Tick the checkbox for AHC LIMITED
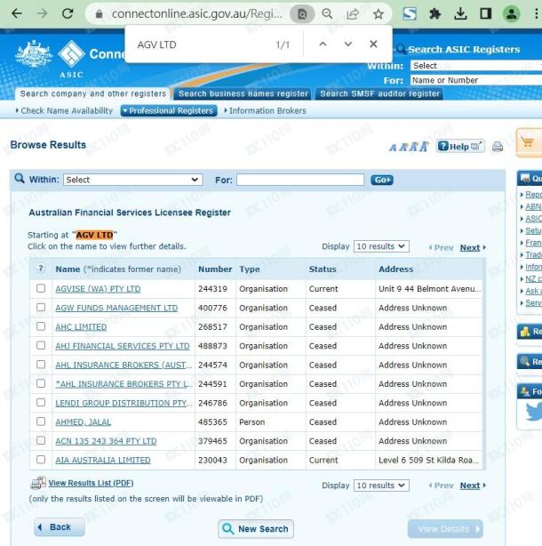This screenshot has width=542, height=546. coord(41,326)
